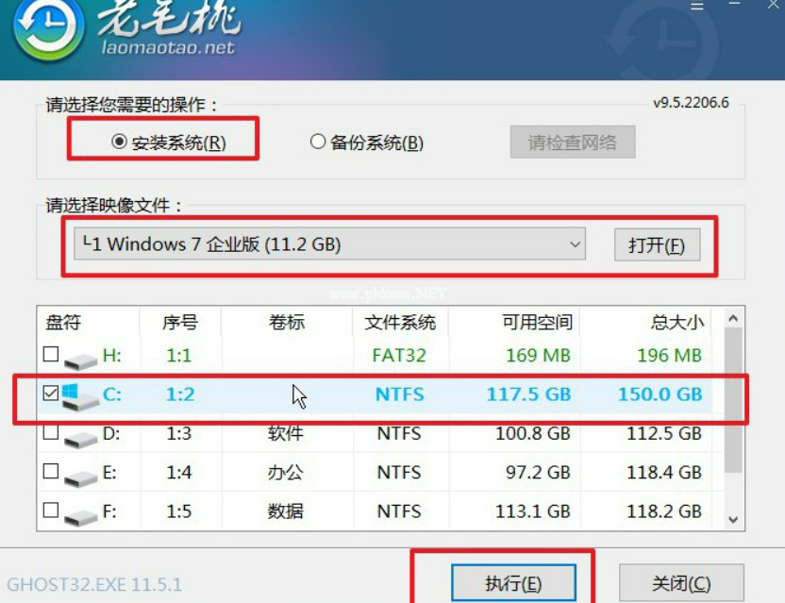Click the Close (关闭) button
The image size is (785, 603).
[681, 583]
